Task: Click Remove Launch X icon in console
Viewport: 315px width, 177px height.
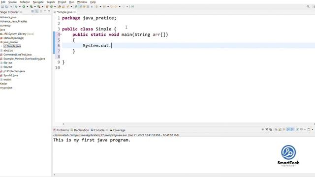Action: pyautogui.click(x=267, y=129)
